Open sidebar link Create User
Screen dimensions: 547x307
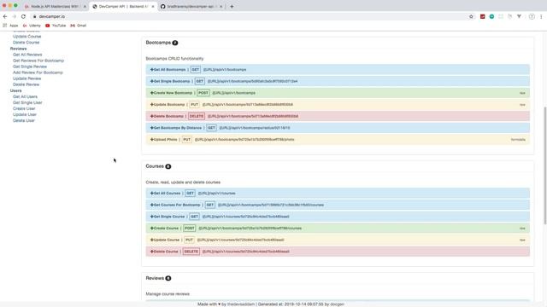pos(24,108)
